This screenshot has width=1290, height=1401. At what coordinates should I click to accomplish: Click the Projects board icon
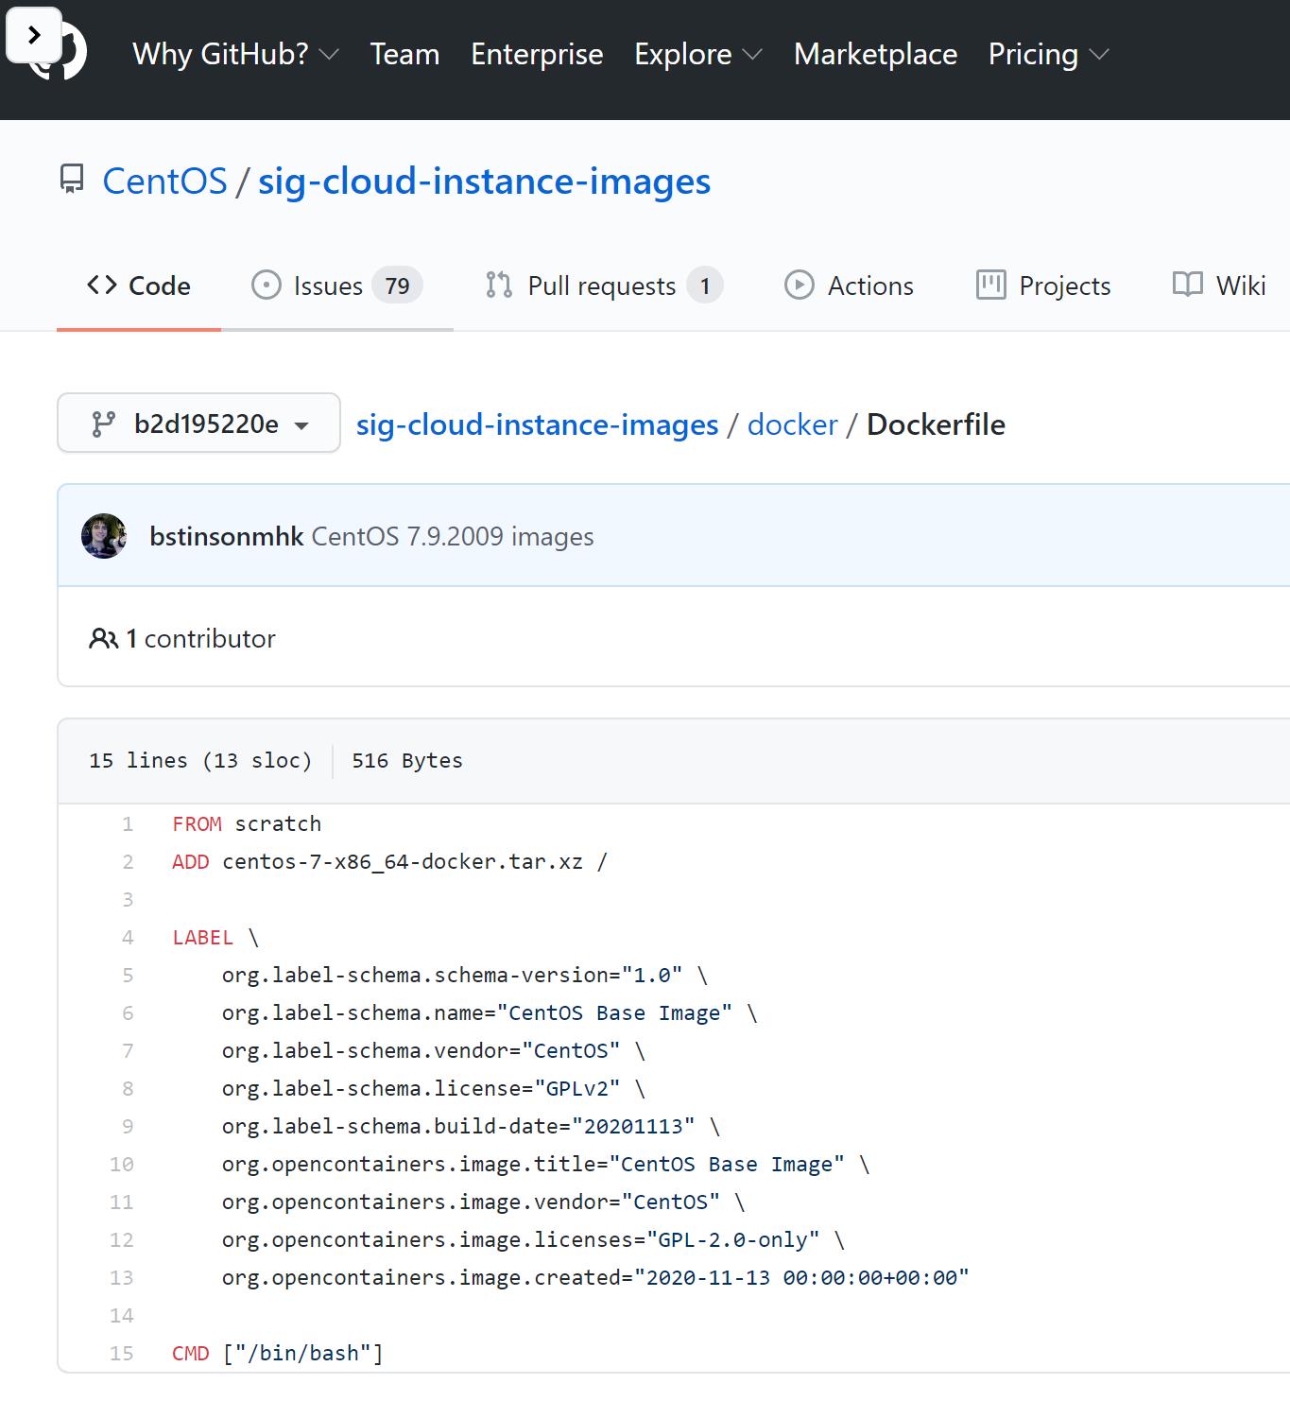(x=990, y=285)
